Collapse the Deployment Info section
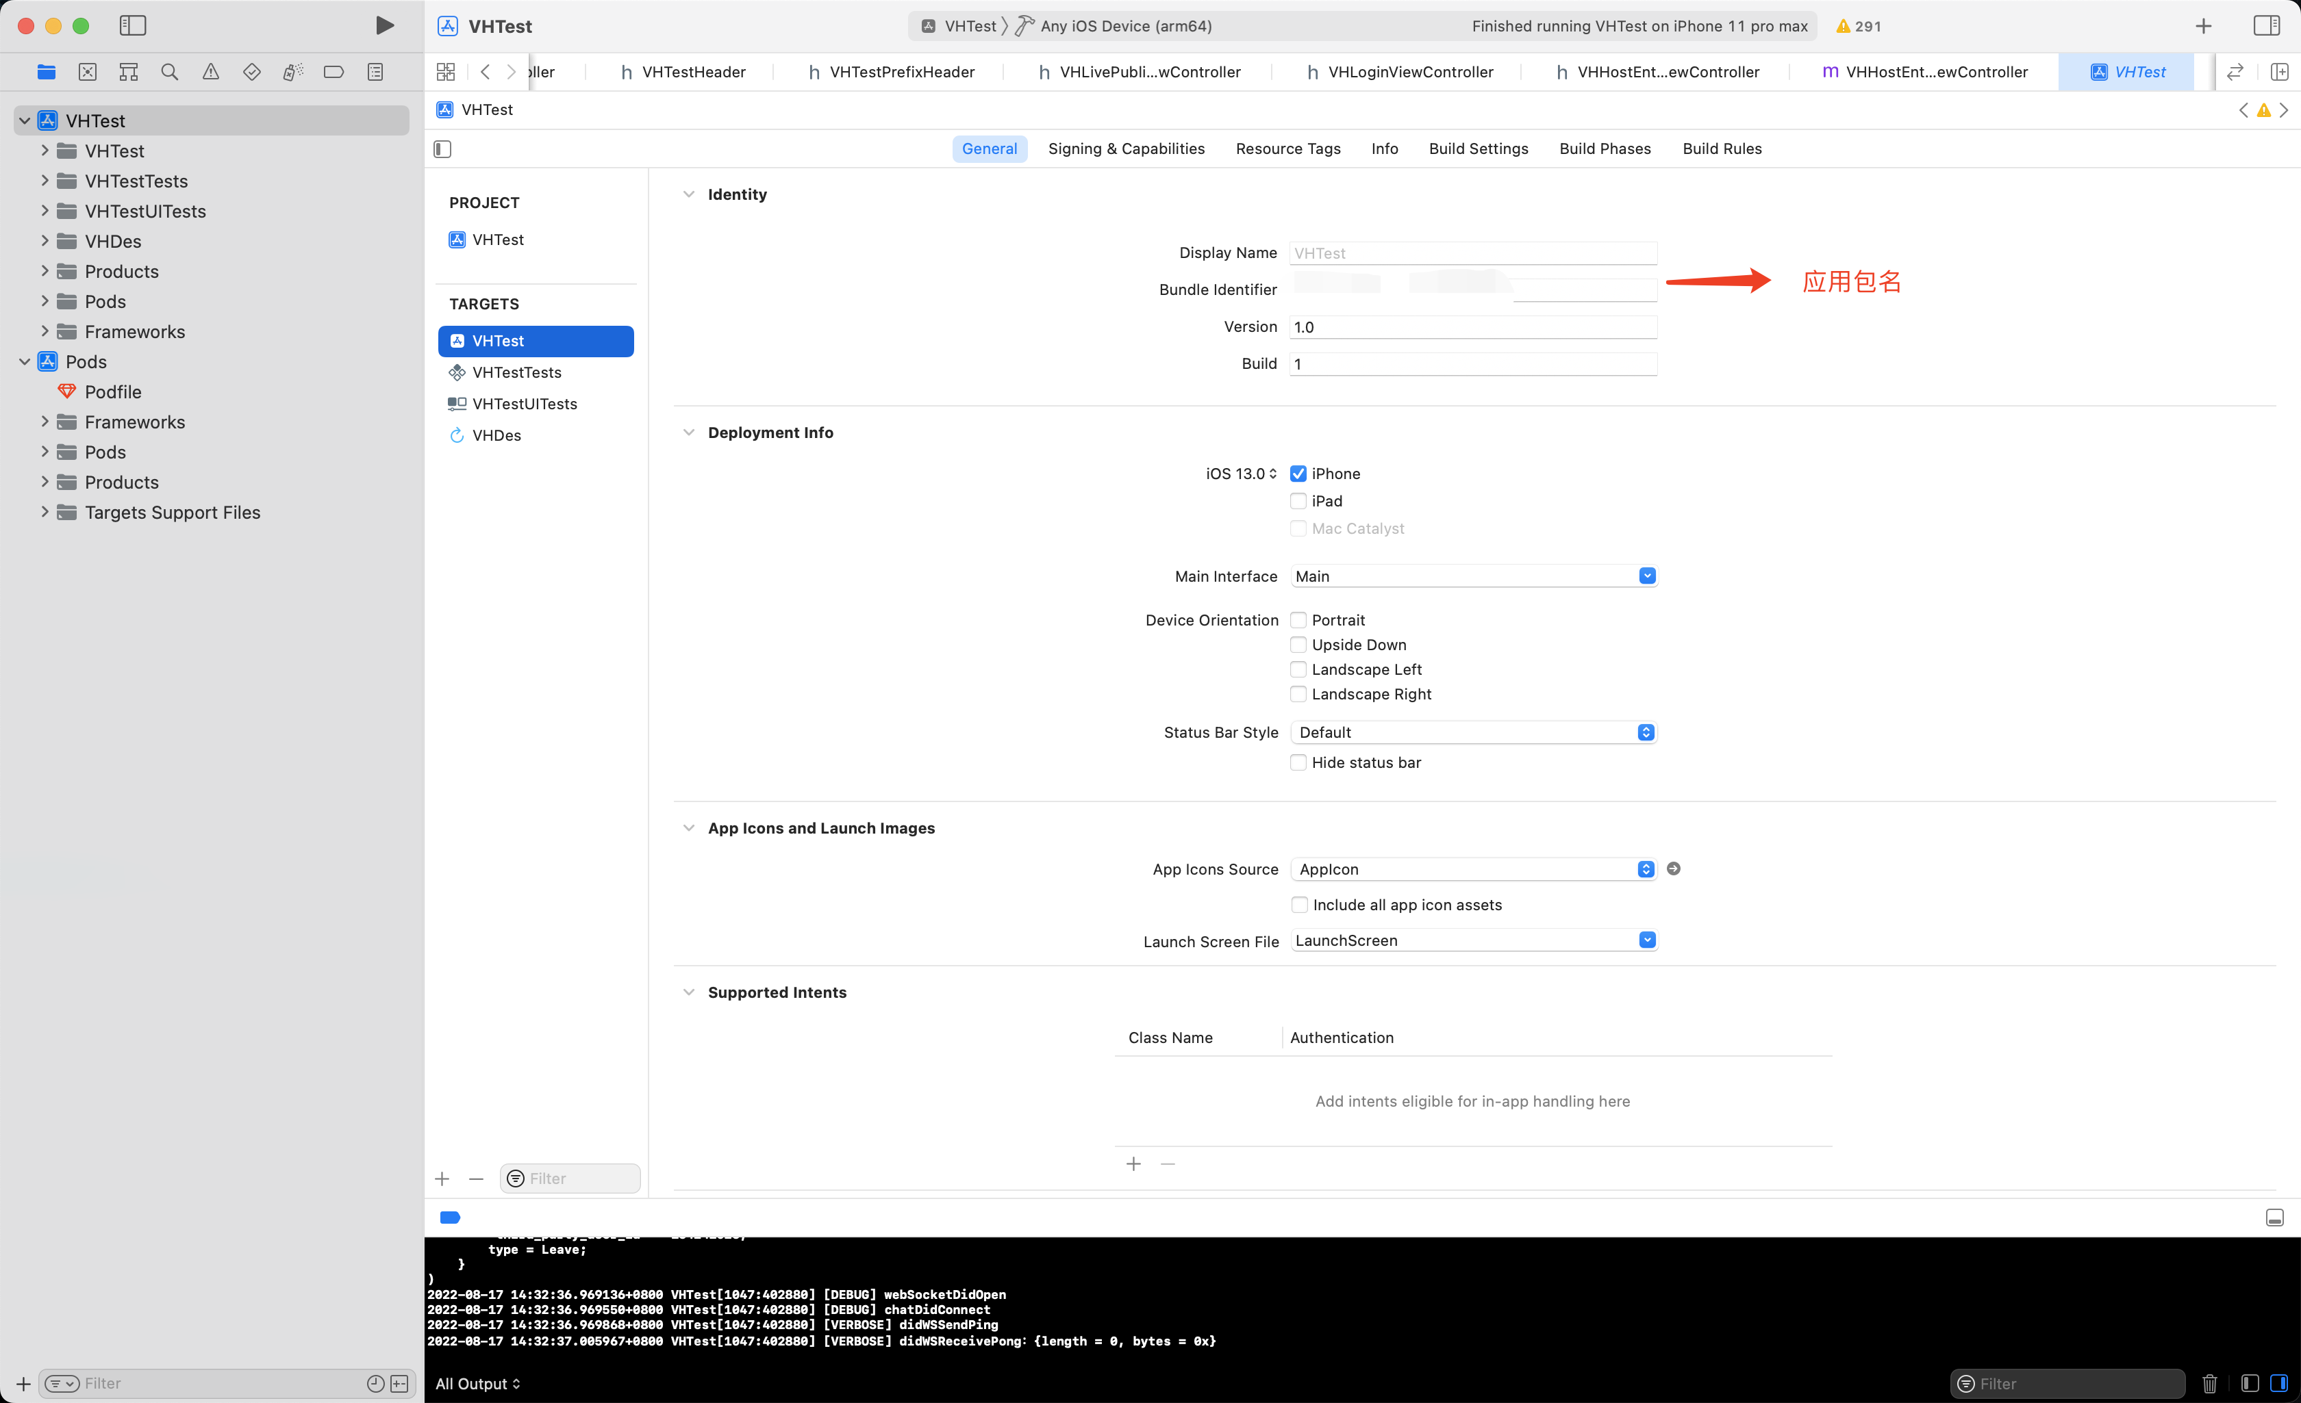The height and width of the screenshot is (1403, 2301). [x=688, y=433]
